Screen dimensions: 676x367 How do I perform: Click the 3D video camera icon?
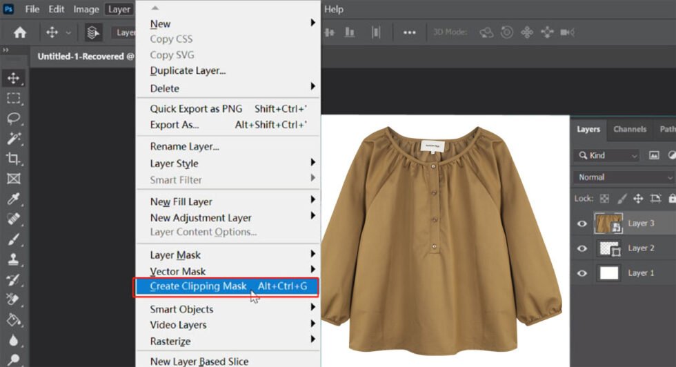(x=567, y=32)
